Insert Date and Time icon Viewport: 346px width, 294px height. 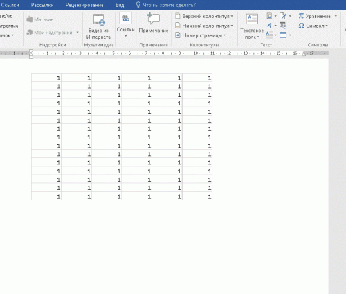coord(283,26)
